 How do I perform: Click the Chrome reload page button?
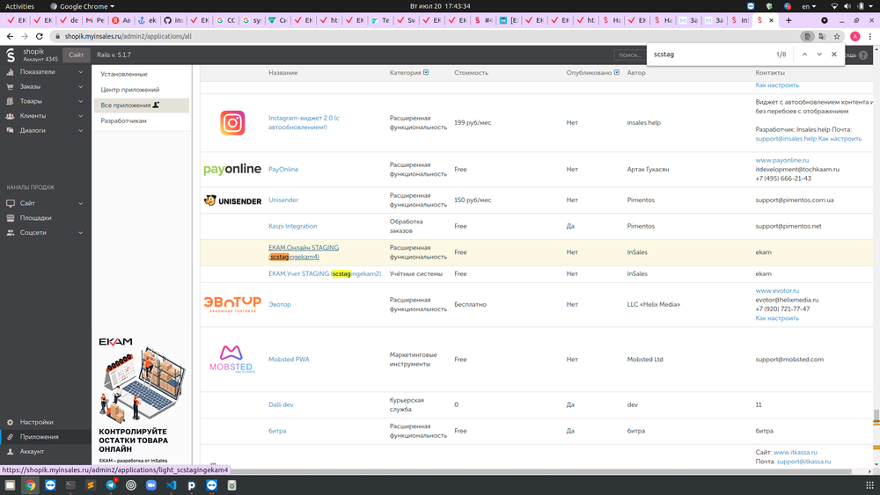click(x=40, y=36)
